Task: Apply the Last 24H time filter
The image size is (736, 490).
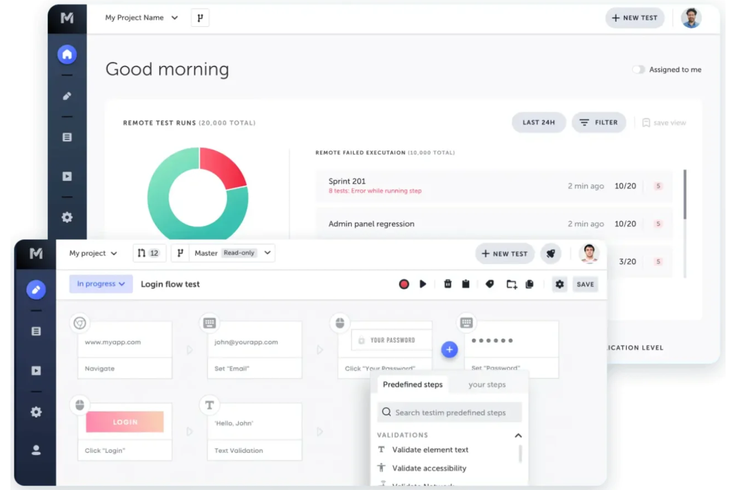Action: point(539,122)
